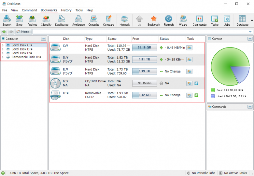Expand Removable Disk H: tree node
This screenshot has height=176, width=254.
coord(3,57)
